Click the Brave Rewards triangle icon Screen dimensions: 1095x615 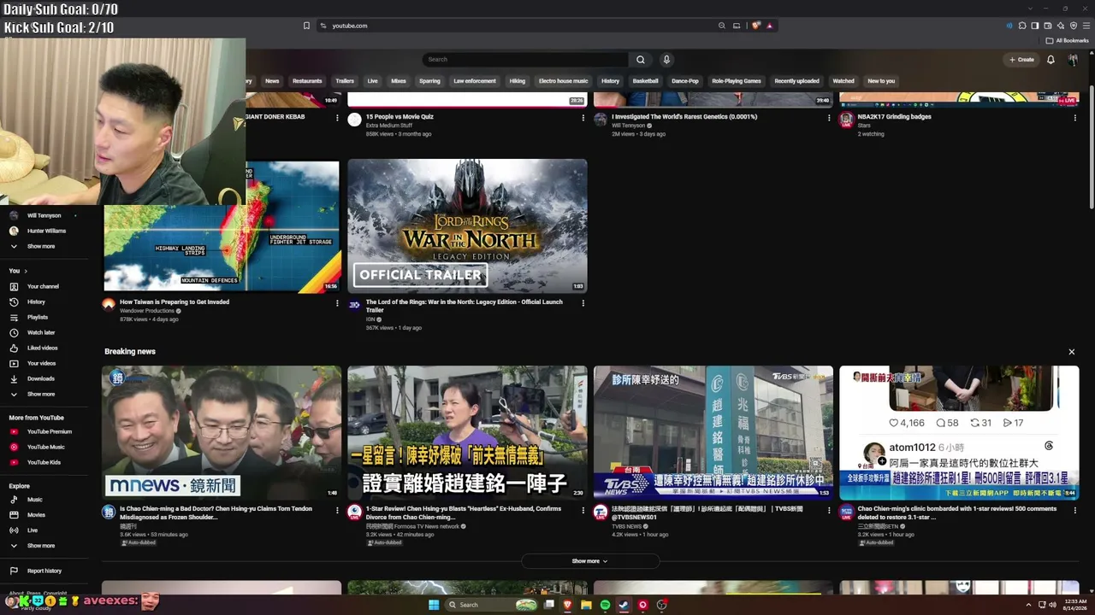(769, 26)
